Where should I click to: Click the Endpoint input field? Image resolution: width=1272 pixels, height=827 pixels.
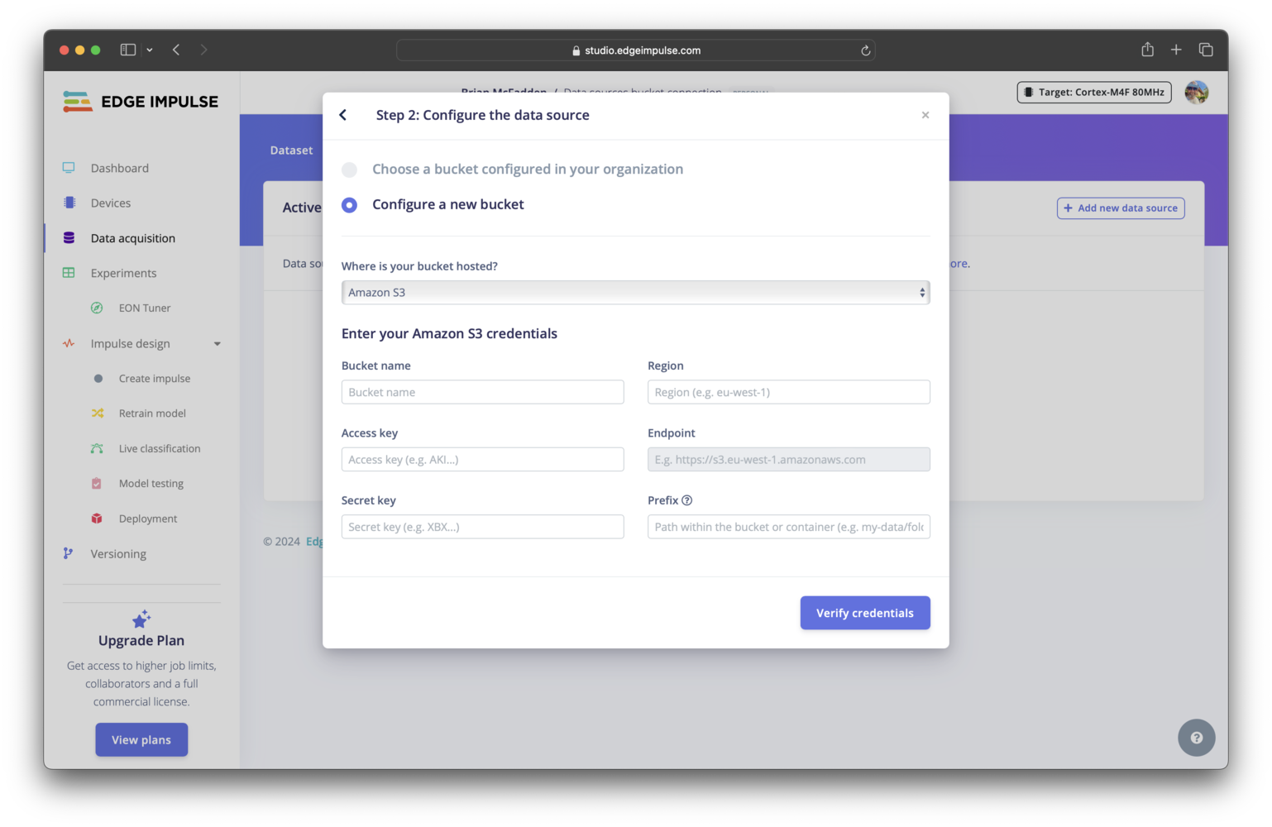(x=788, y=460)
